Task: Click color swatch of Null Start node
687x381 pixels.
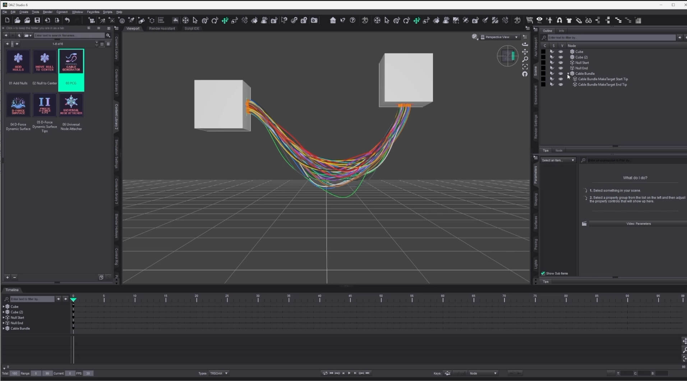Action: click(543, 63)
